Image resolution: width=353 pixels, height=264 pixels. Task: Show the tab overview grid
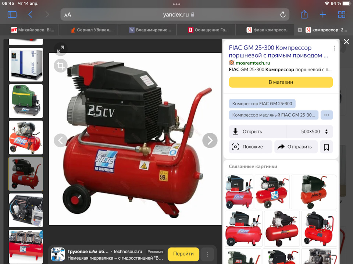pos(342,15)
